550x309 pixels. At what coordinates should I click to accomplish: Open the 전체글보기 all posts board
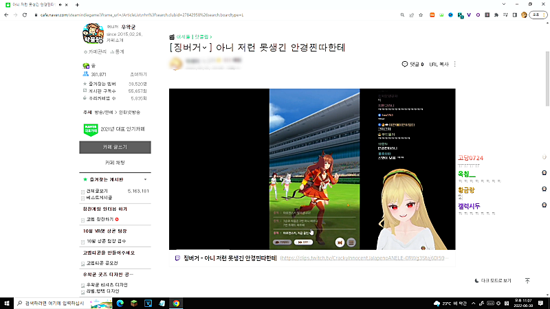pyautogui.click(x=97, y=192)
